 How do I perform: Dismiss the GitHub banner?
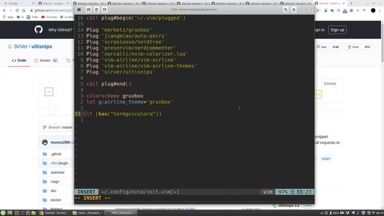pos(330,83)
